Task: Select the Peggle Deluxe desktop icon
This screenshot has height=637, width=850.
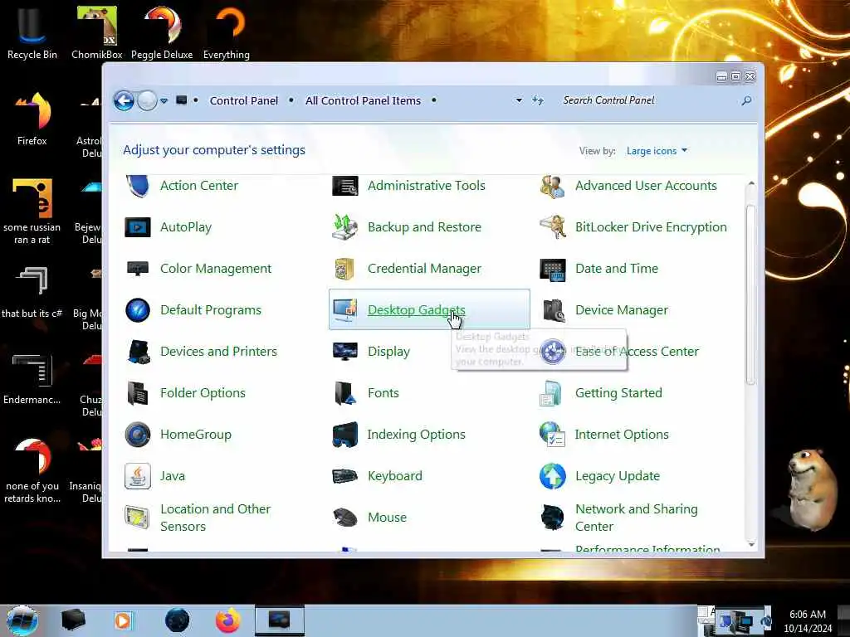Action: 162,32
